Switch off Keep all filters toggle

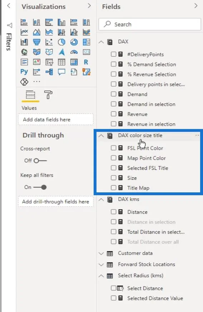[x=40, y=187]
